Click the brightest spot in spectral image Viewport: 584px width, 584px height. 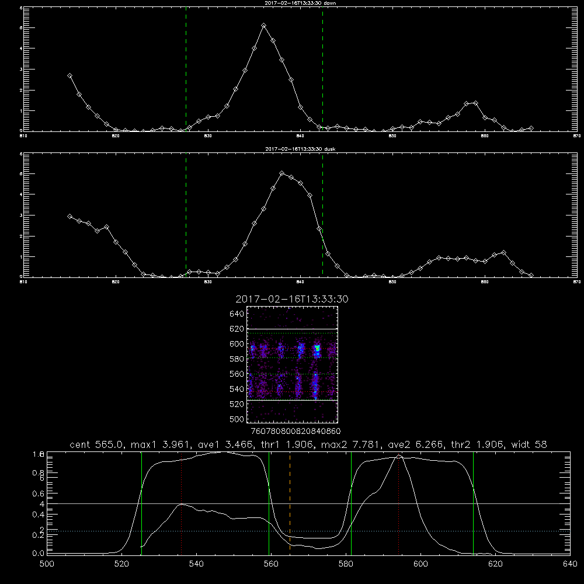click(x=317, y=349)
